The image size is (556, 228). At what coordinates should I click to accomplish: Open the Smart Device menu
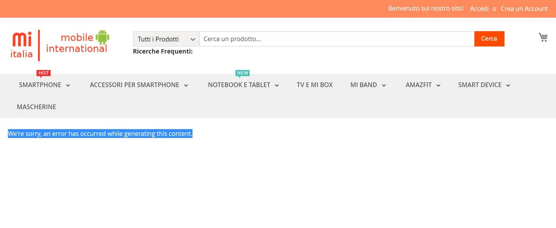coord(480,85)
